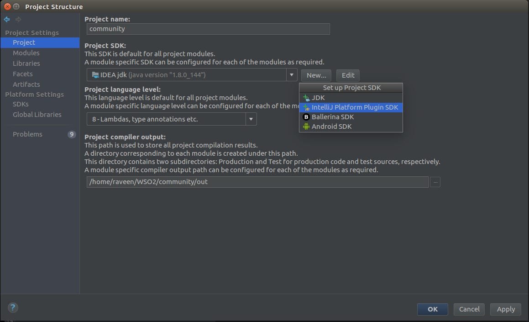Close the Project Structure window
The height and width of the screenshot is (322, 529).
coord(7,6)
